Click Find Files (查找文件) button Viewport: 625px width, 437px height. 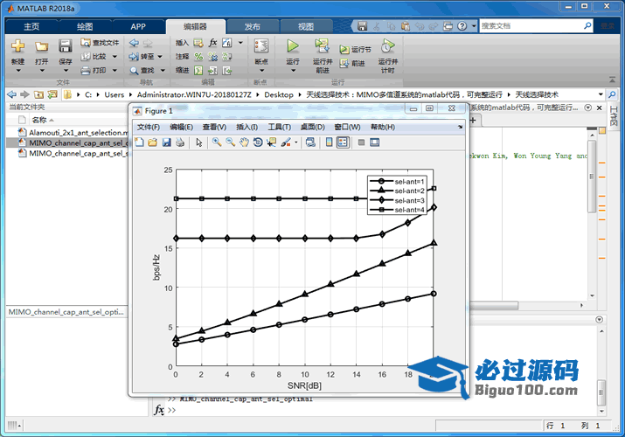tap(100, 43)
